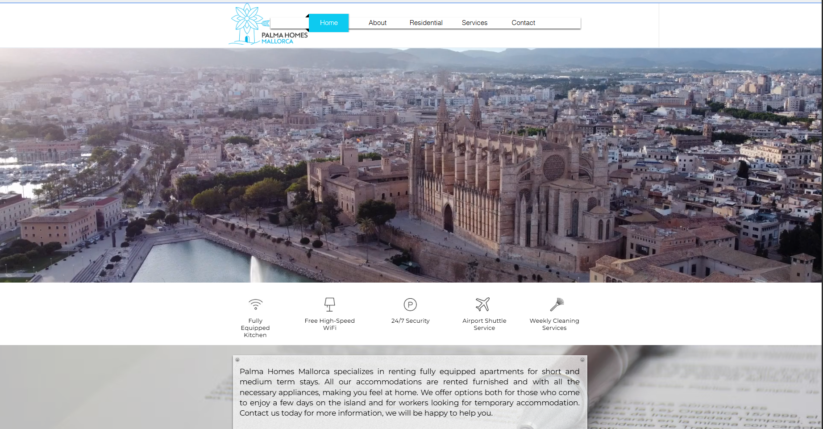Click the top-left pin on the text panel
Image resolution: width=823 pixels, height=429 pixels.
pos(237,360)
